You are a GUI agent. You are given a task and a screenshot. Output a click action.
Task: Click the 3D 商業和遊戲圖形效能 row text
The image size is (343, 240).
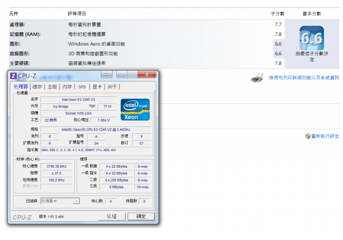[x=93, y=54]
